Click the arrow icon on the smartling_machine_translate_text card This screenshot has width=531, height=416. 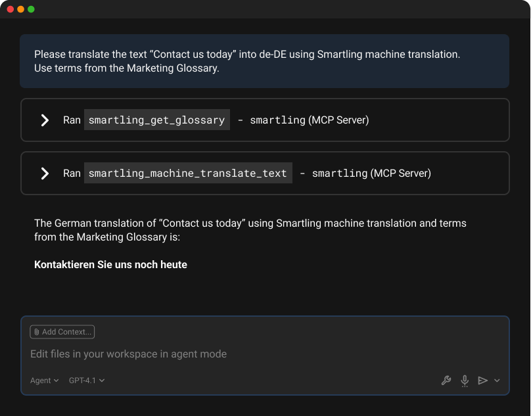pos(45,173)
